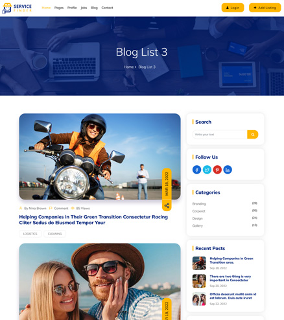Image resolution: width=284 pixels, height=320 pixels.
Task: Open recent post thumbnail of motorcycle rider
Action: click(199, 263)
